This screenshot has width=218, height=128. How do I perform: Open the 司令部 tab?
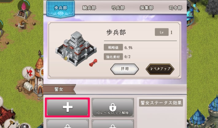pyautogui.click(x=175, y=8)
